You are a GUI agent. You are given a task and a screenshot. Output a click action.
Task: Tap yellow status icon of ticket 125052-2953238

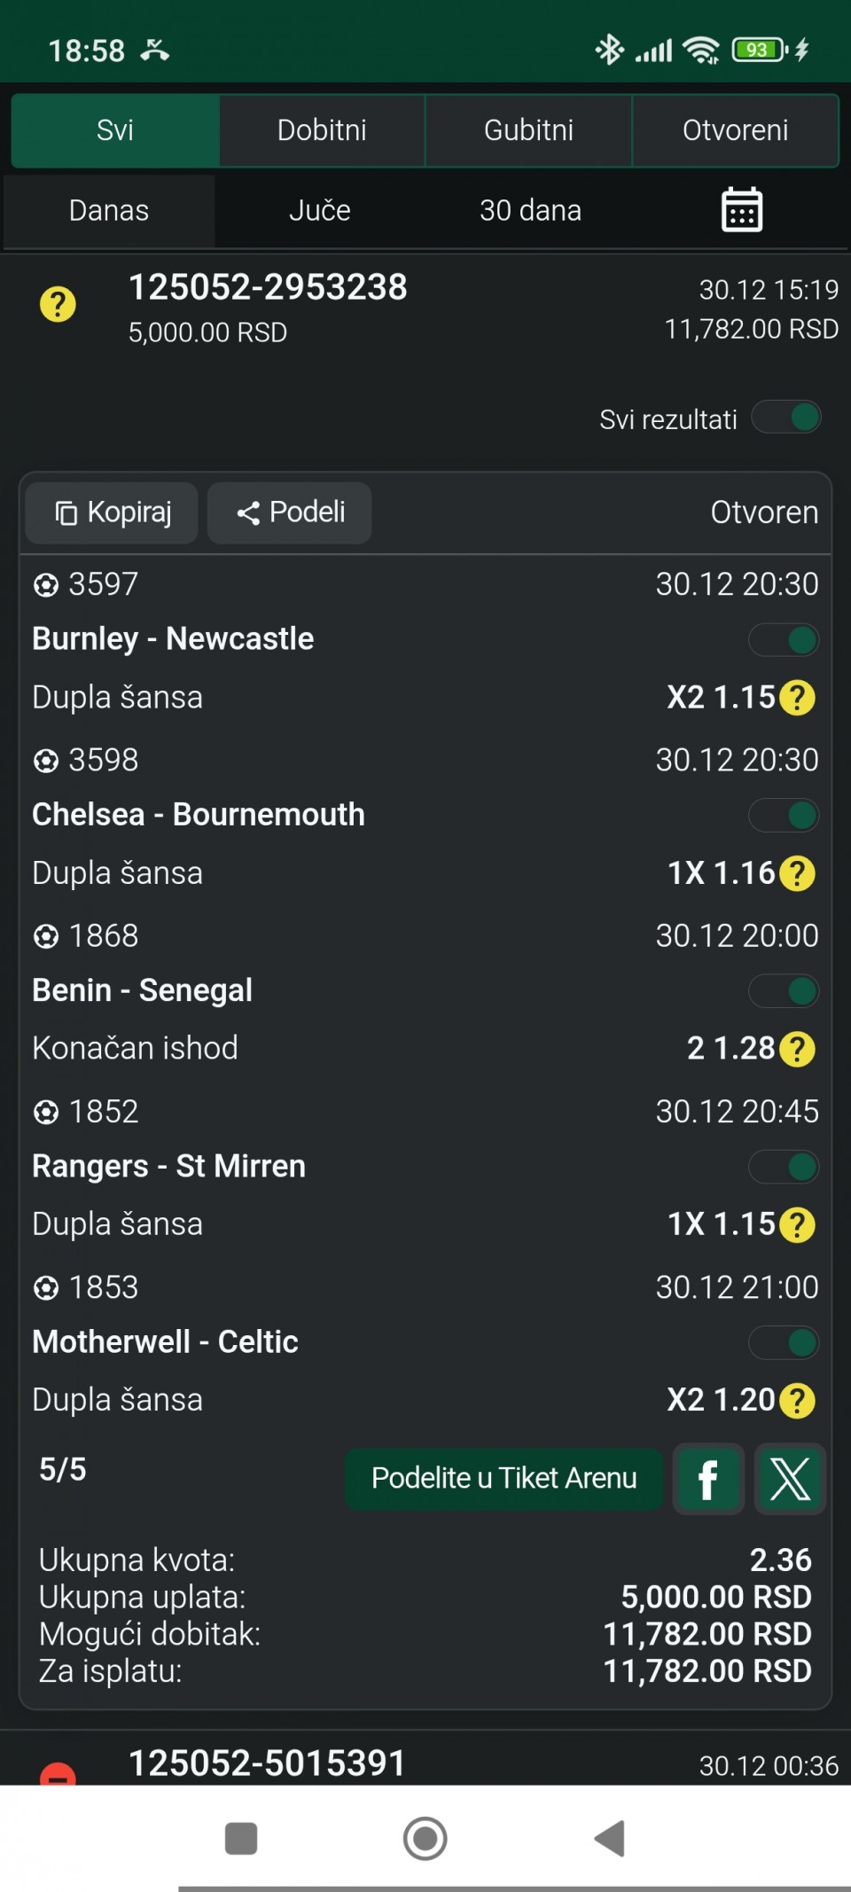58,304
